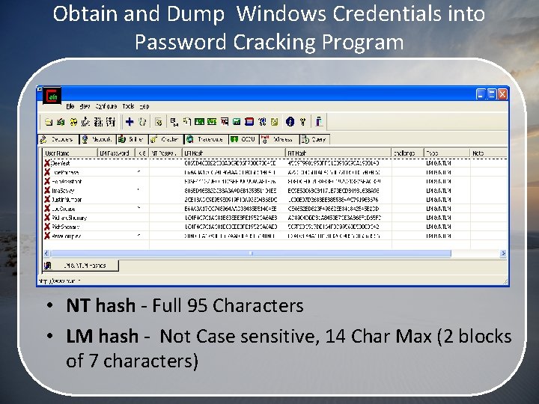Switch to the Traceroute tab

click(206, 139)
